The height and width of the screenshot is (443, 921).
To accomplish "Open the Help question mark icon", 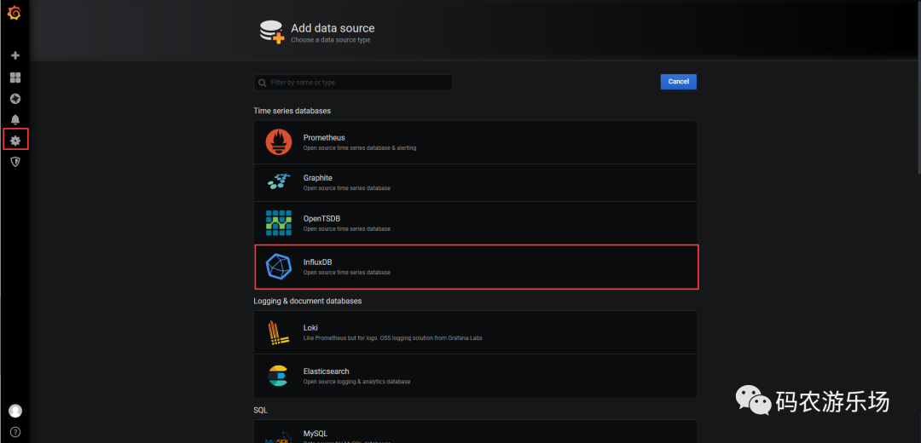I will pos(15,432).
